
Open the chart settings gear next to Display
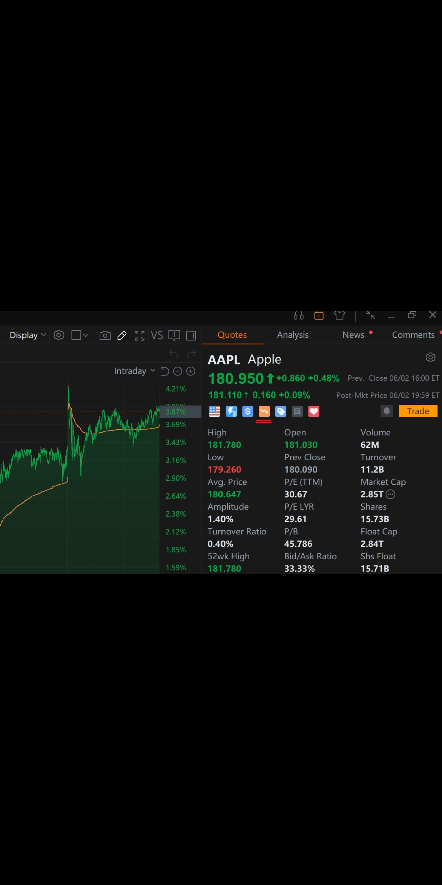tap(59, 335)
